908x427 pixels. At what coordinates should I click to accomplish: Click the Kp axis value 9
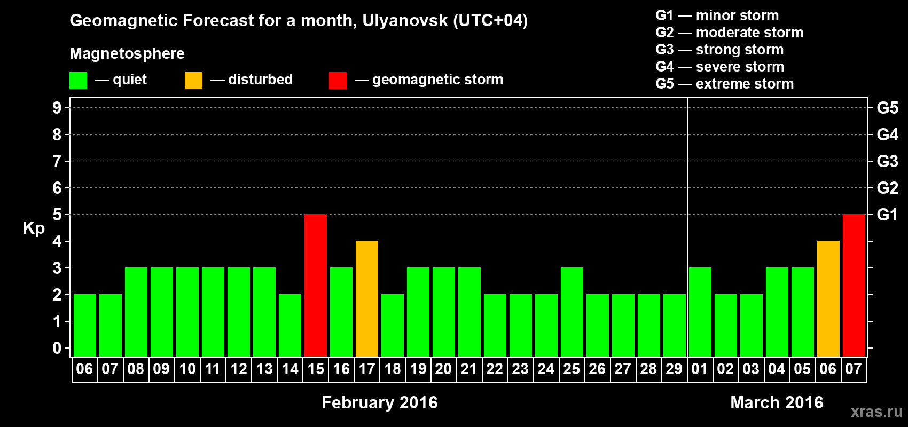57,108
